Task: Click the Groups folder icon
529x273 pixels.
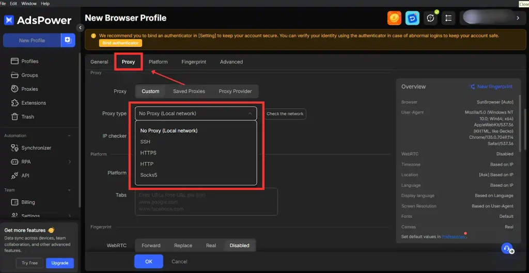Action: click(x=14, y=75)
